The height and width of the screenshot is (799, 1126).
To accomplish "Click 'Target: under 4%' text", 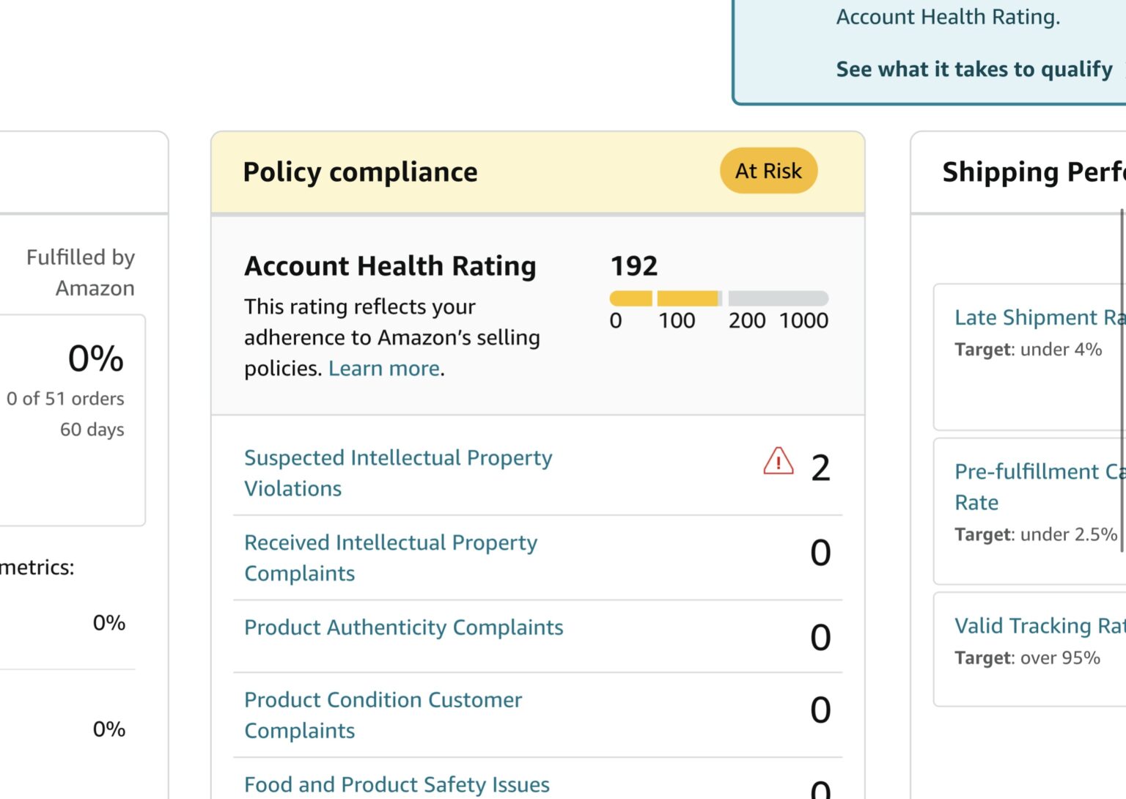I will (1028, 350).
